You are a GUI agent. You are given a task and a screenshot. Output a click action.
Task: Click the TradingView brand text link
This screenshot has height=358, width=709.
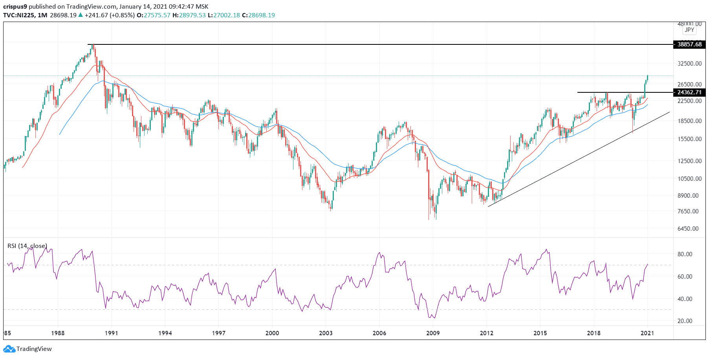34,349
